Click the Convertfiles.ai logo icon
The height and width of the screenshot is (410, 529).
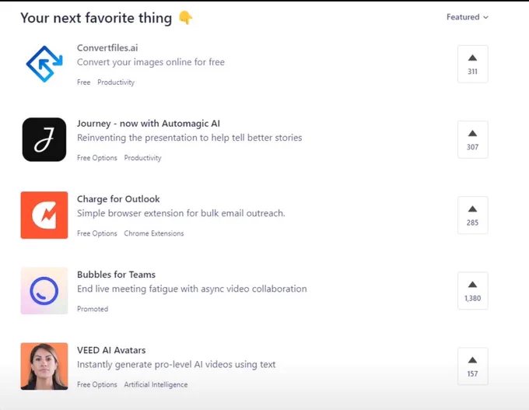(44, 64)
